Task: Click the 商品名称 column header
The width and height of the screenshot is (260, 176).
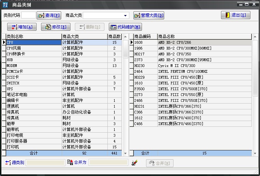Action: [205, 37]
